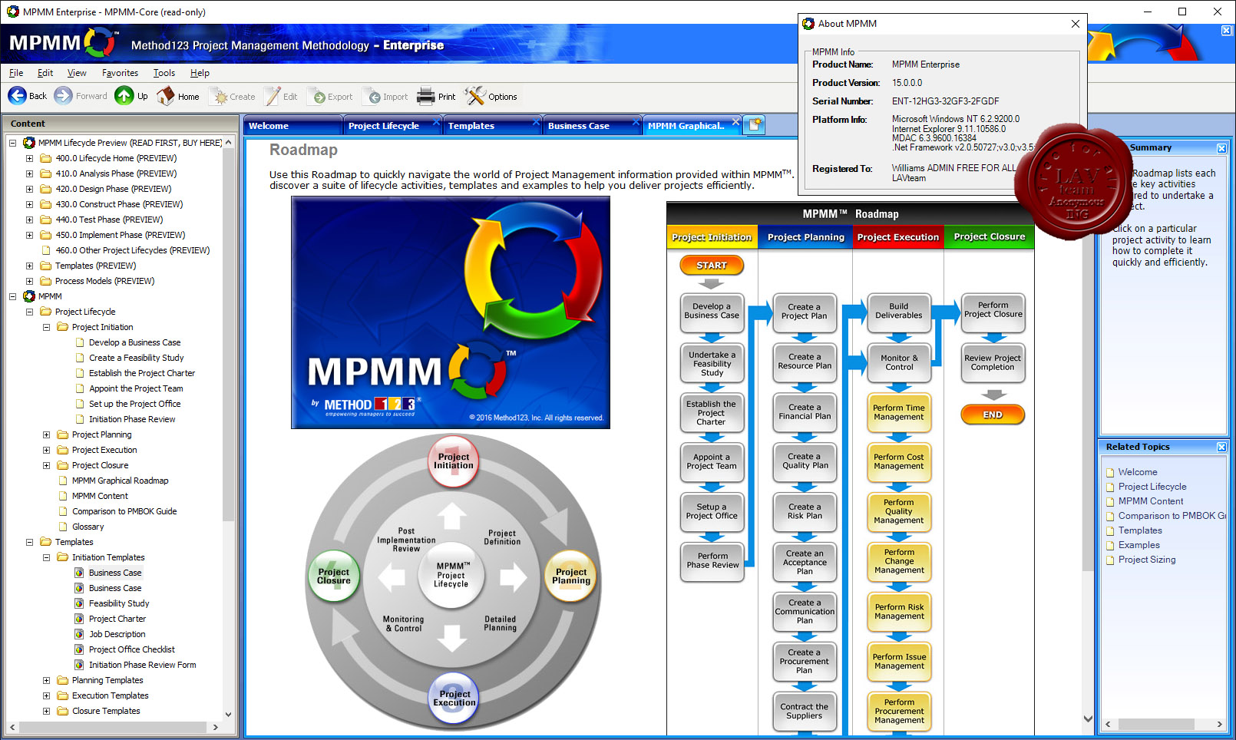Close the Summary panel

[1221, 148]
